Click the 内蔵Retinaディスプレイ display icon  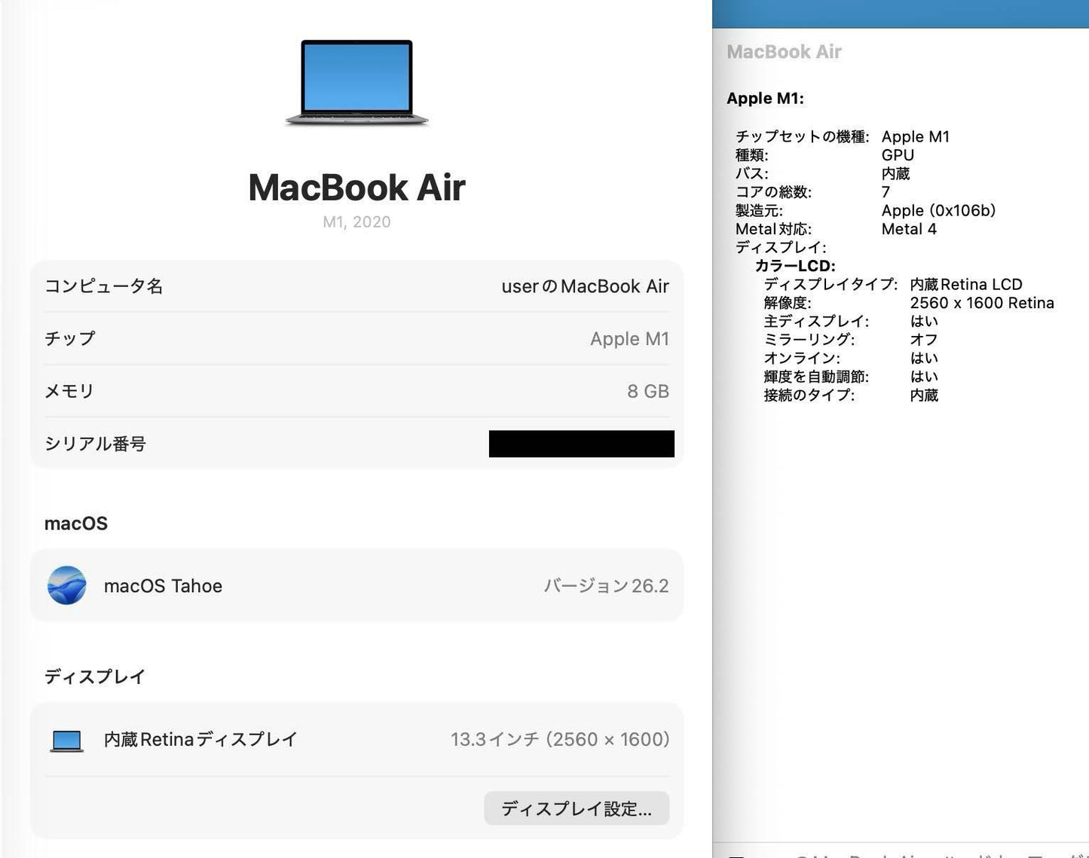pos(66,740)
